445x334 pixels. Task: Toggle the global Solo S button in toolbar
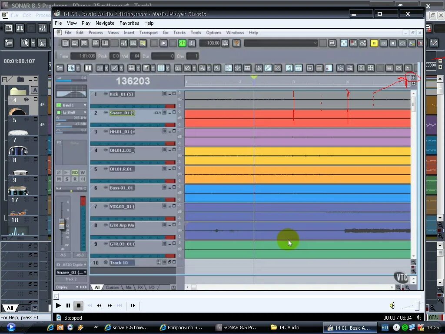click(383, 43)
